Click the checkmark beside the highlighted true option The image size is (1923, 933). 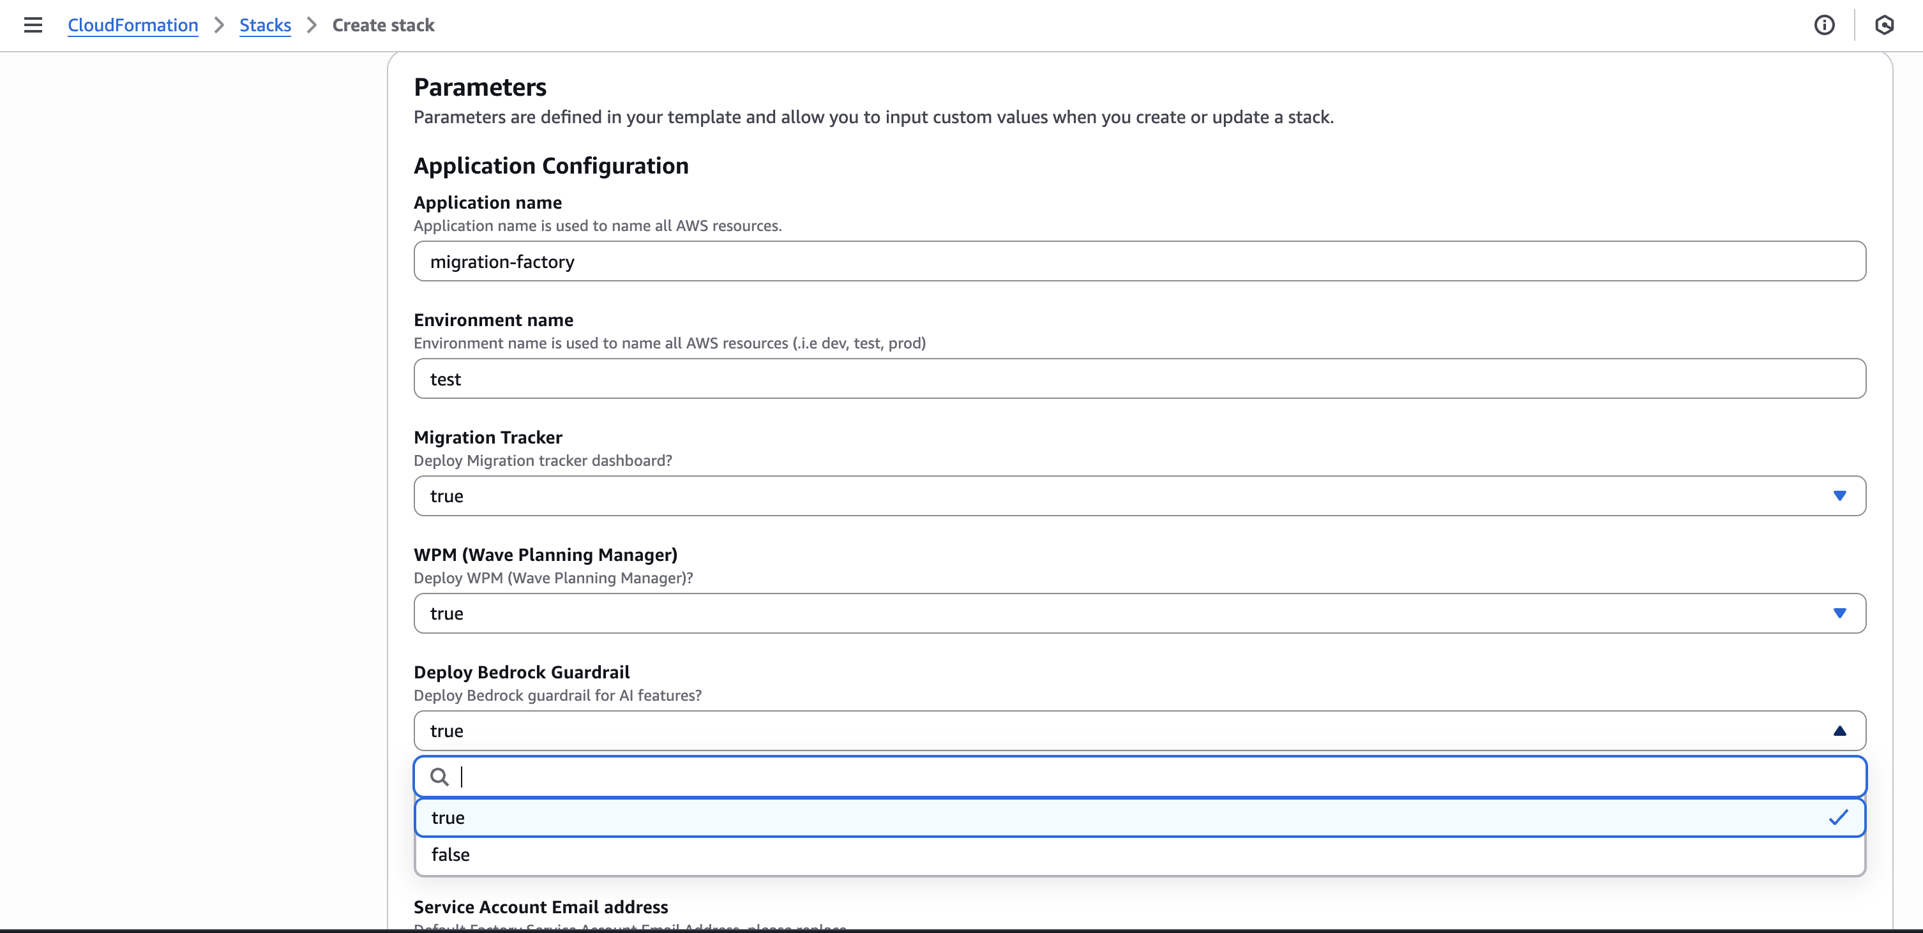1839,817
